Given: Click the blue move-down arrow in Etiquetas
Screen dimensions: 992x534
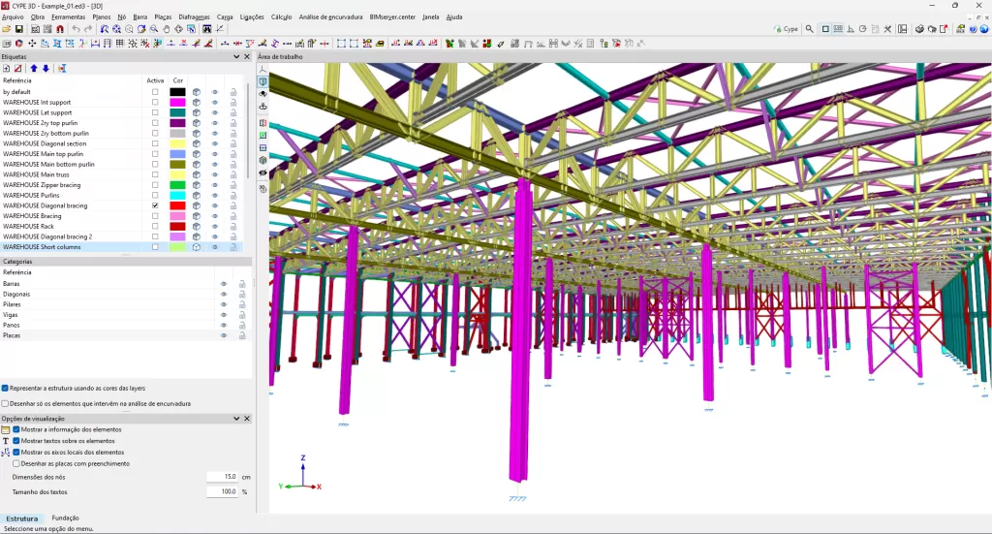Looking at the screenshot, I should coord(46,69).
